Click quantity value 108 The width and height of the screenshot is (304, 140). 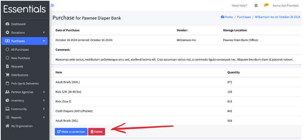pyautogui.click(x=230, y=92)
